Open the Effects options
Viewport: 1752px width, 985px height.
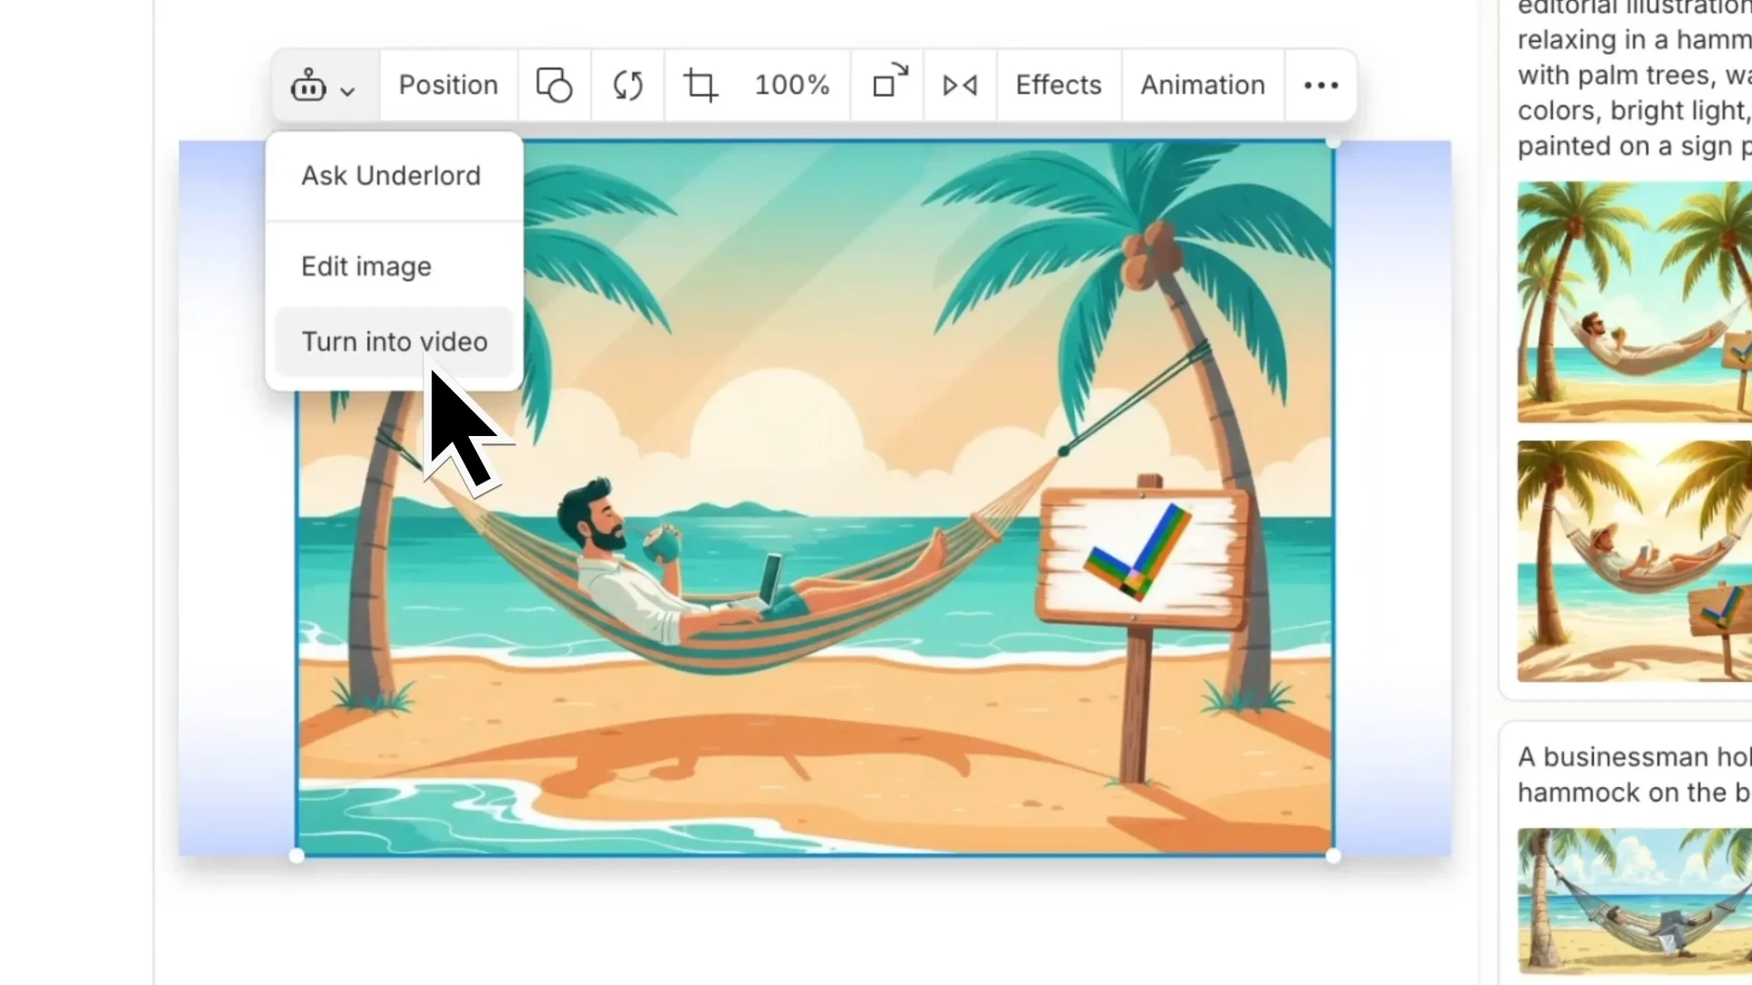1058,85
